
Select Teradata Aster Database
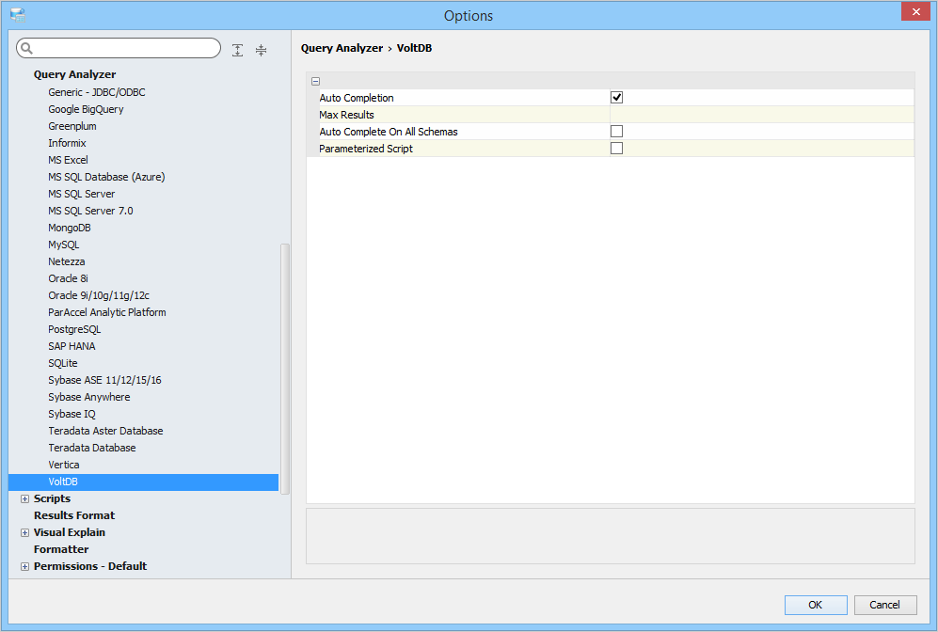tap(105, 431)
